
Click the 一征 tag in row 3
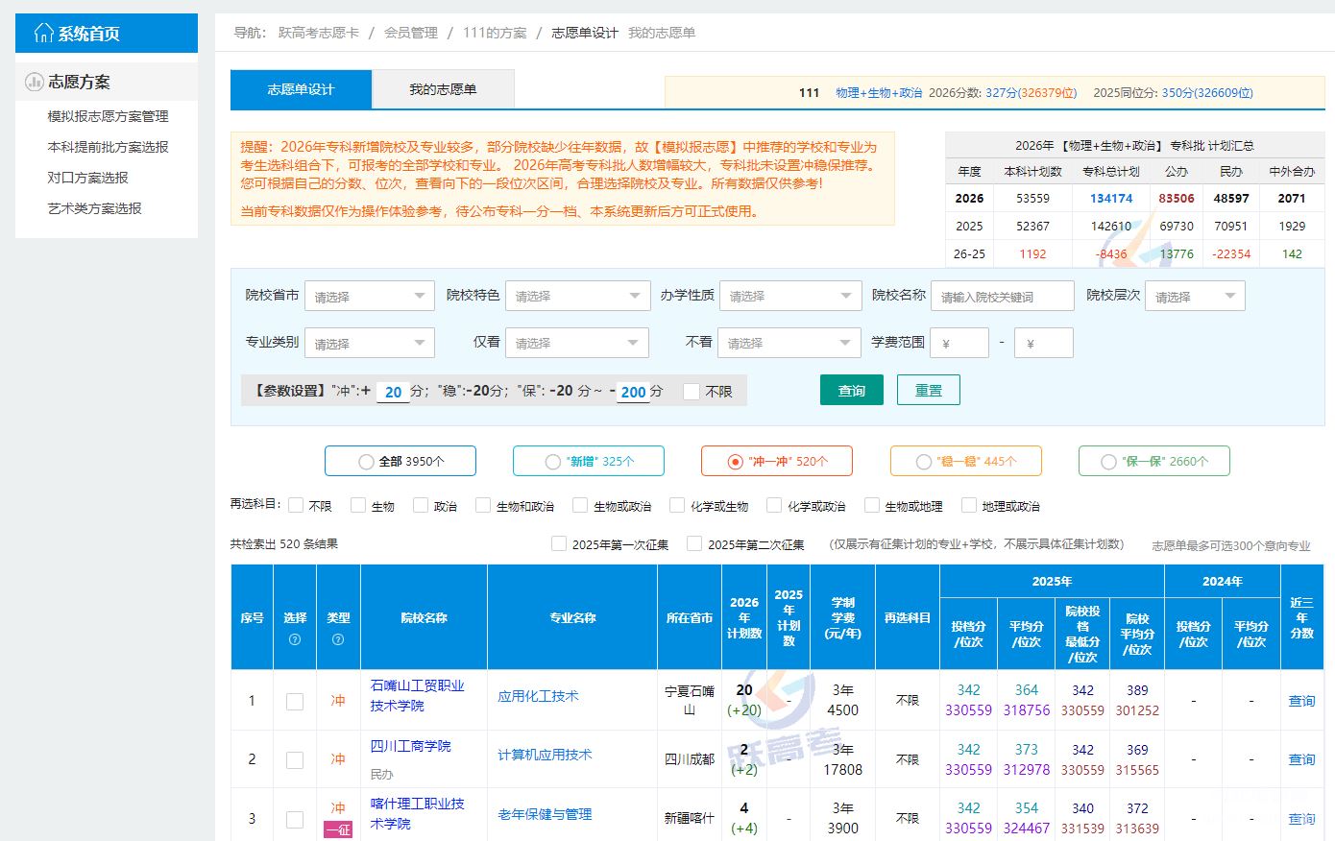338,829
